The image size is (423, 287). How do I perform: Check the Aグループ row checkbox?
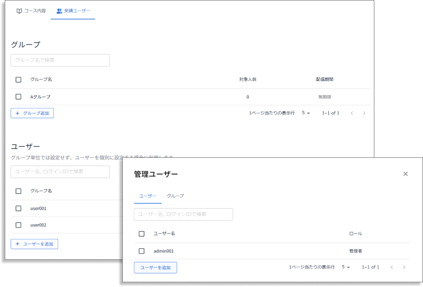coord(18,97)
